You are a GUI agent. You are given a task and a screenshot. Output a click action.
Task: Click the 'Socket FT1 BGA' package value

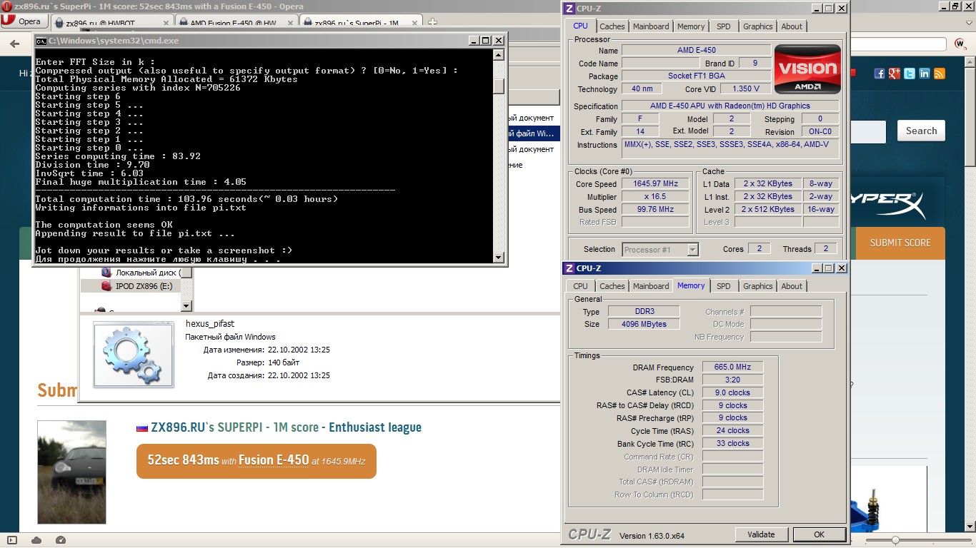click(696, 76)
